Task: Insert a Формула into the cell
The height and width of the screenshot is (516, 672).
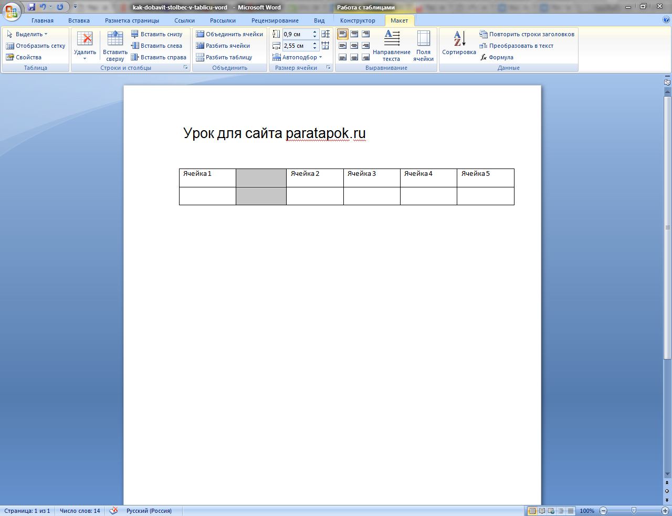Action: click(x=496, y=57)
